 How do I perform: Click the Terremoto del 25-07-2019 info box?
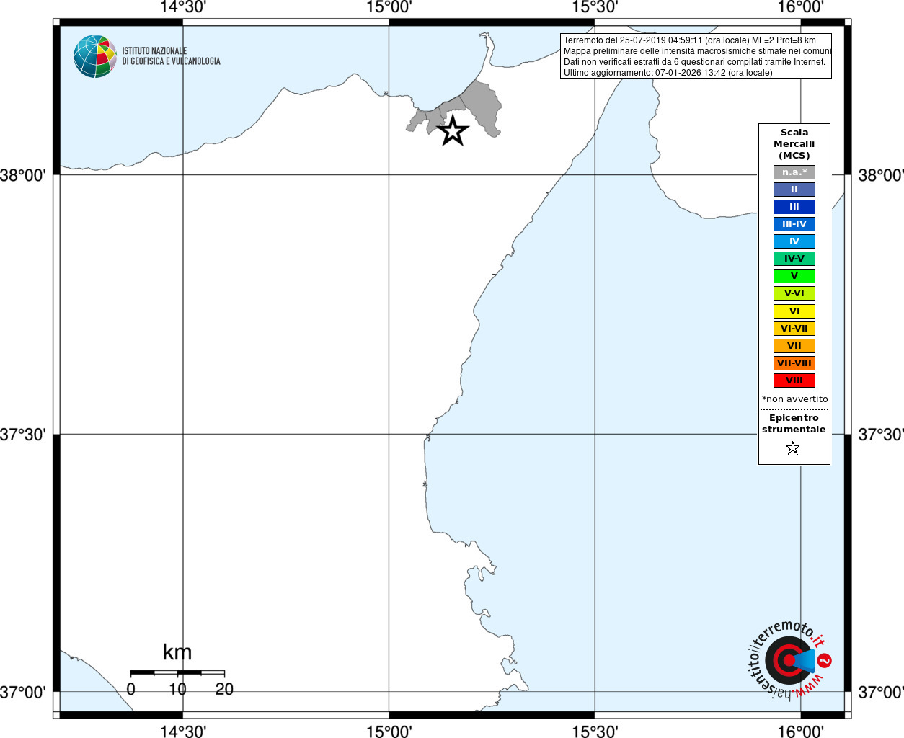tap(696, 56)
